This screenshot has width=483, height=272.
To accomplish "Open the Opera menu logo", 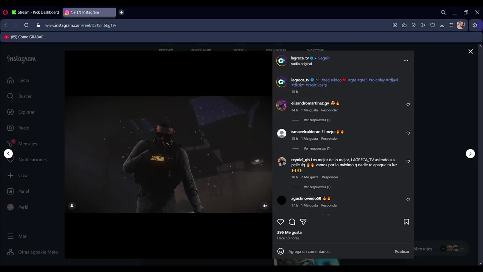I will [x=5, y=12].
